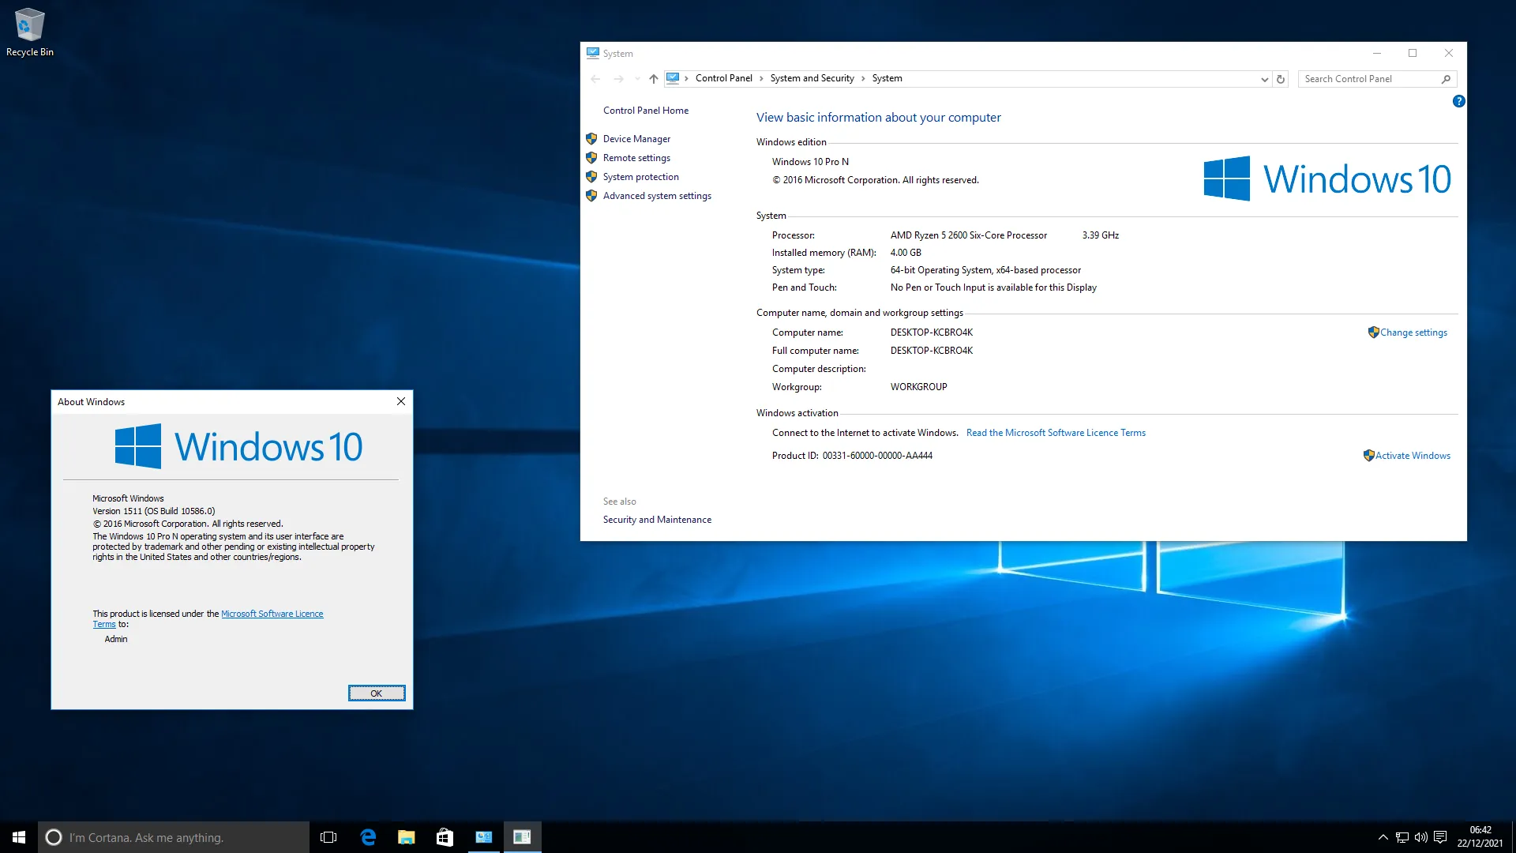The height and width of the screenshot is (853, 1516).
Task: Click the Product ID value text
Action: (x=877, y=456)
